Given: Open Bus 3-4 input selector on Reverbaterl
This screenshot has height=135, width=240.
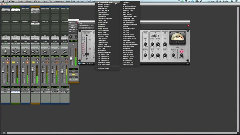Looking at the screenshot, I should 15,37.
